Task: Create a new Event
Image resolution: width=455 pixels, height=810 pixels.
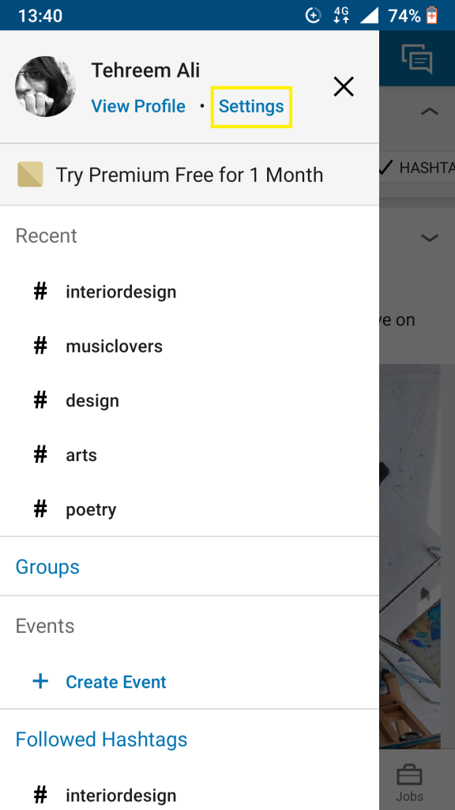Action: click(x=115, y=681)
